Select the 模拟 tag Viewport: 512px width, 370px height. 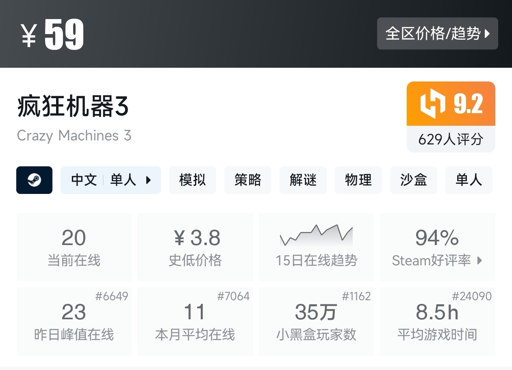193,180
